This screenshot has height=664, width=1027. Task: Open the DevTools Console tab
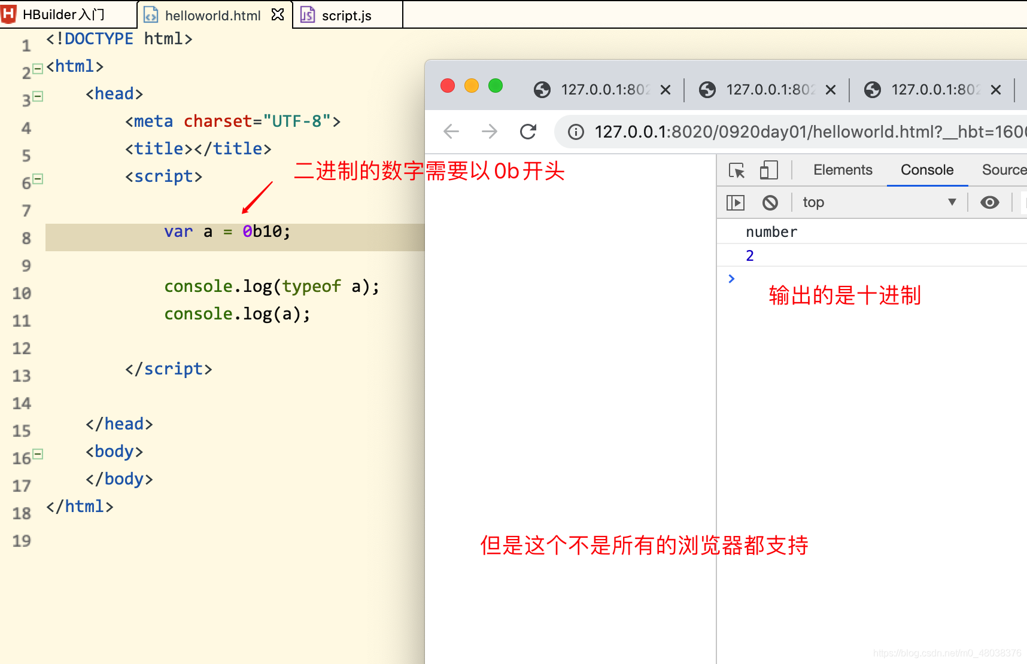coord(927,170)
